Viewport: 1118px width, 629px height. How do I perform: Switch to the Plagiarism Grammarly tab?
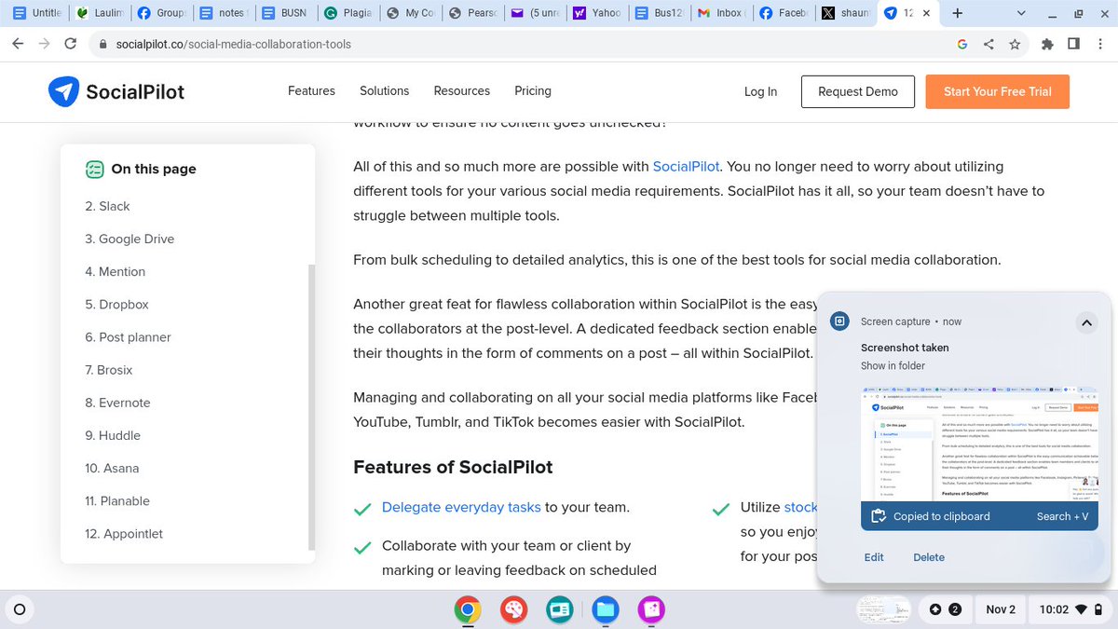(x=348, y=13)
